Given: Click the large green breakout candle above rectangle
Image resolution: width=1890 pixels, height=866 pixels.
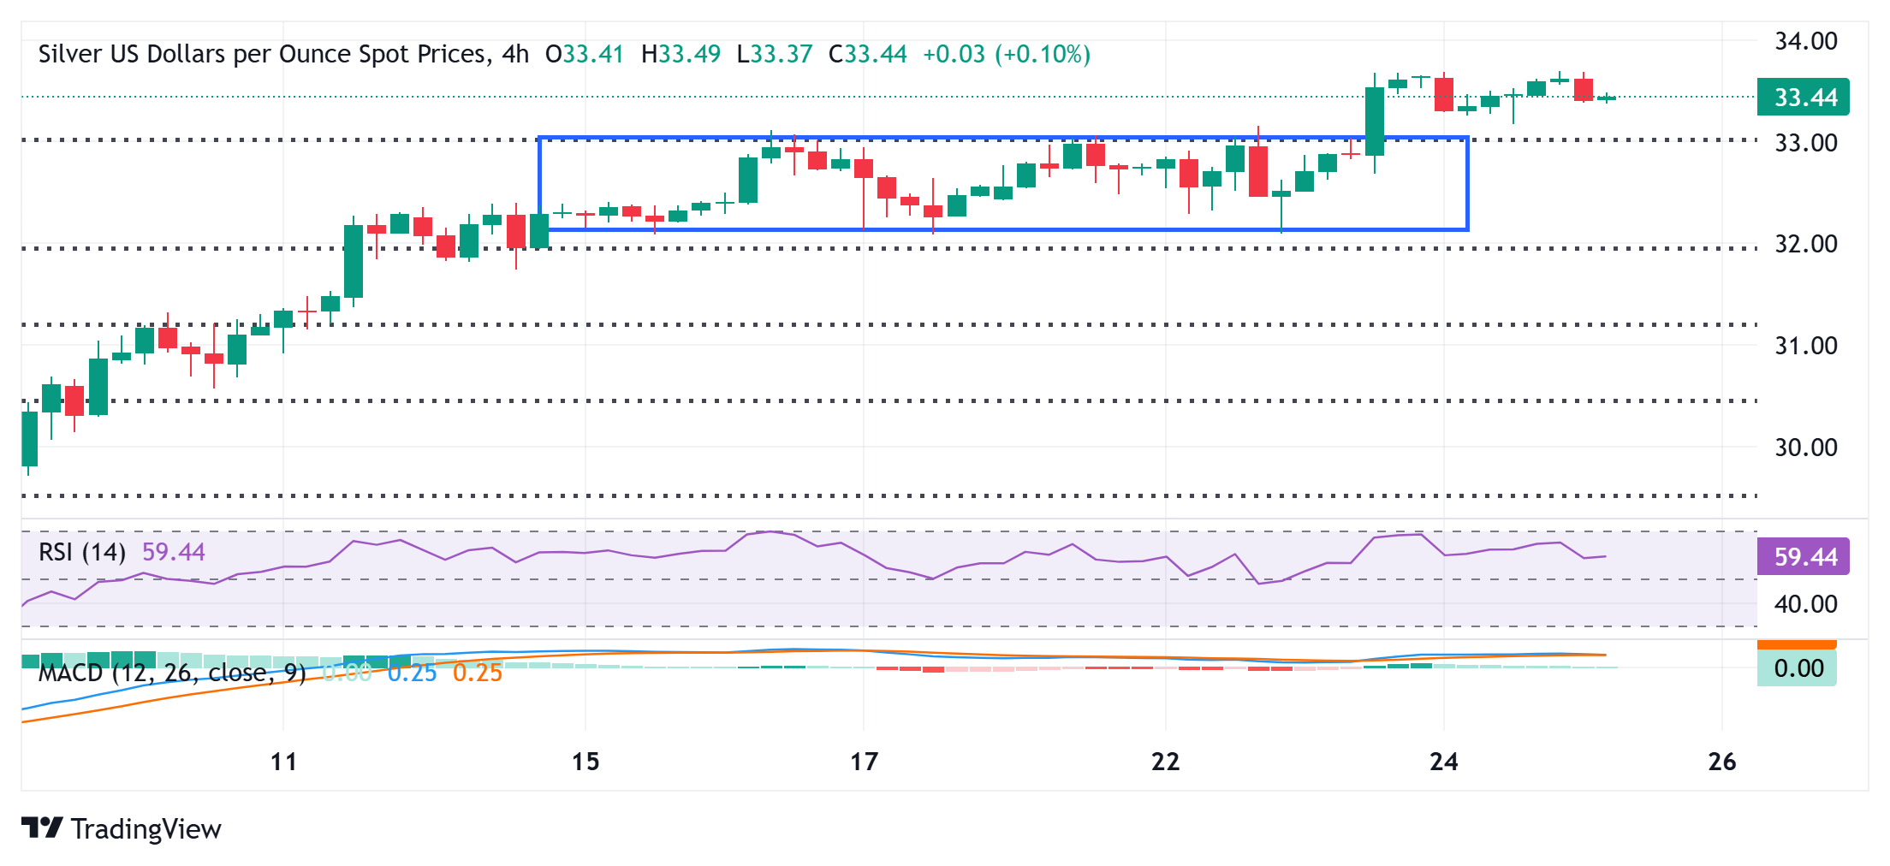Looking at the screenshot, I should 1375,122.
